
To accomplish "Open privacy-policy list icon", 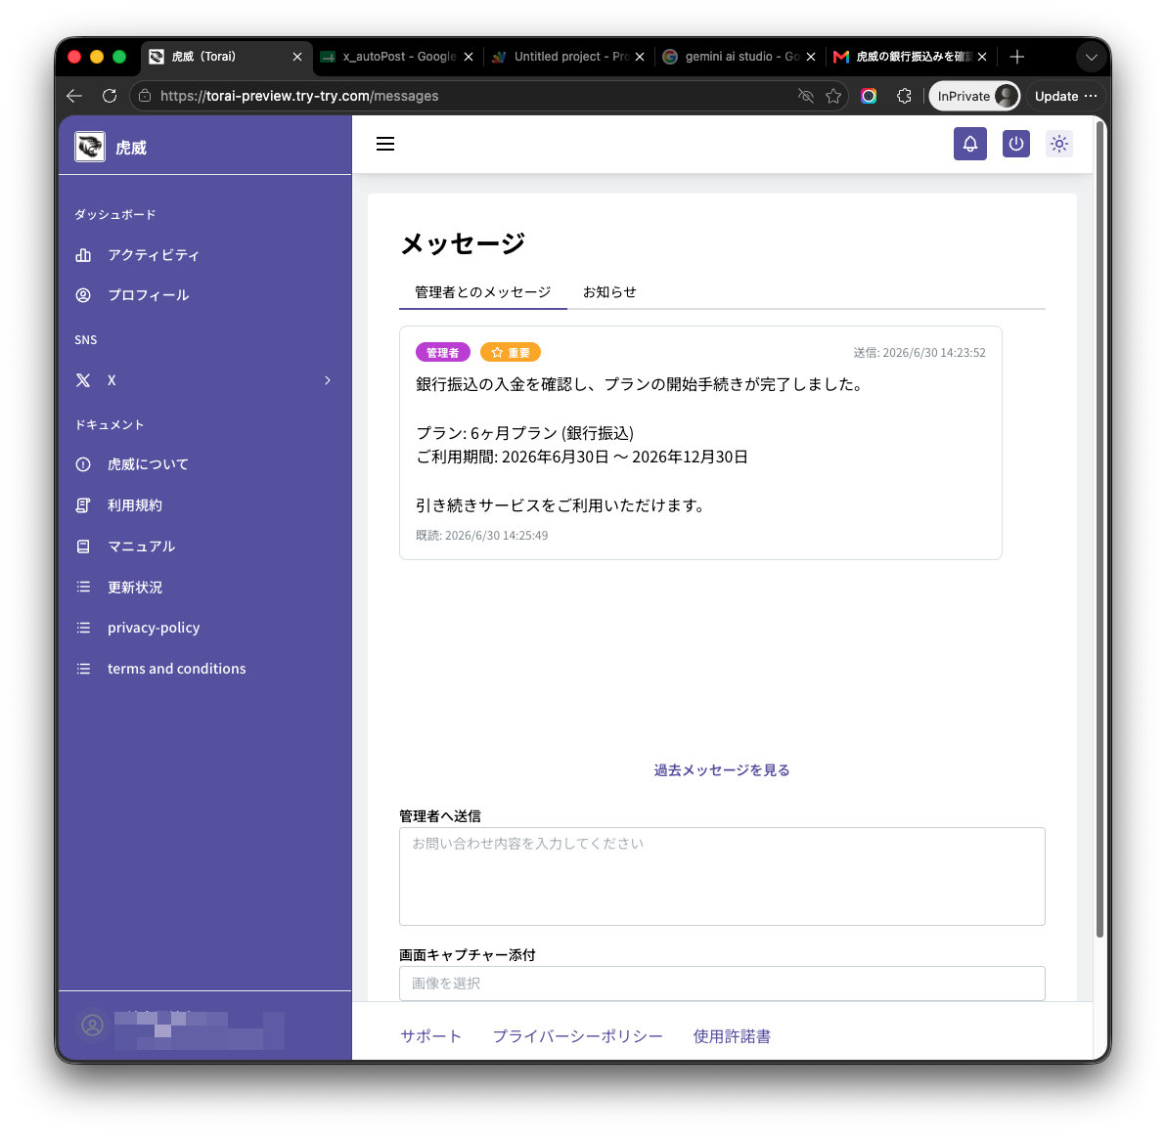I will [x=83, y=628].
